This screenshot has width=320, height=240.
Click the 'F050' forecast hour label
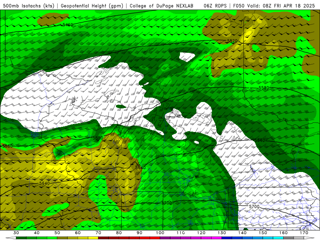(x=239, y=6)
